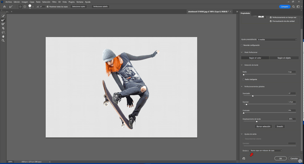The width and height of the screenshot is (304, 164).
Task: Select the Refine Edge Brush tool
Action: pyautogui.click(x=3, y=20)
